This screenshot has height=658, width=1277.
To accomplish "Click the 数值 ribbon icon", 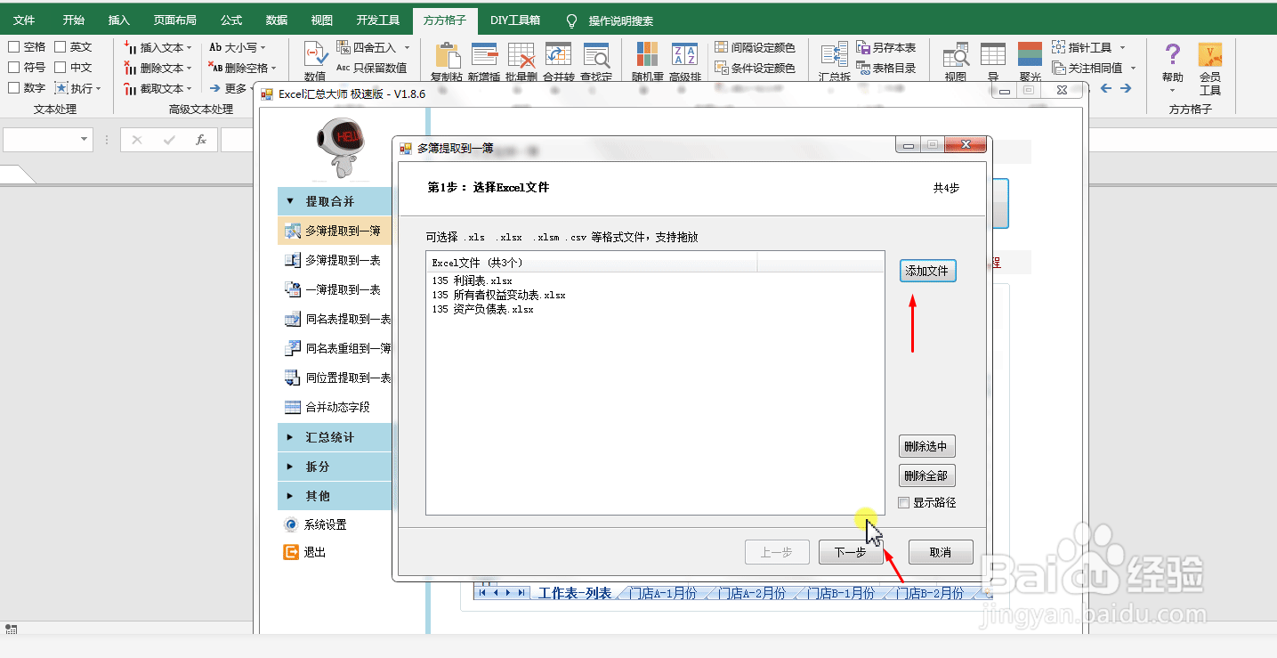I will tap(315, 55).
